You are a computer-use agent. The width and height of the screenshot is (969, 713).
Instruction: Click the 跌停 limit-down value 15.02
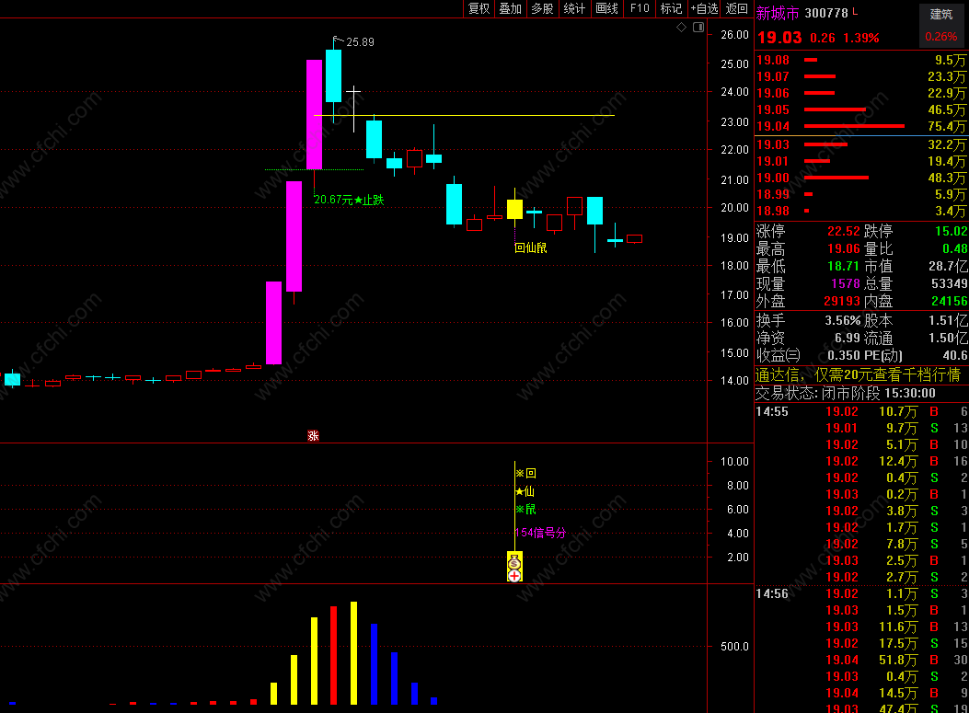point(952,231)
